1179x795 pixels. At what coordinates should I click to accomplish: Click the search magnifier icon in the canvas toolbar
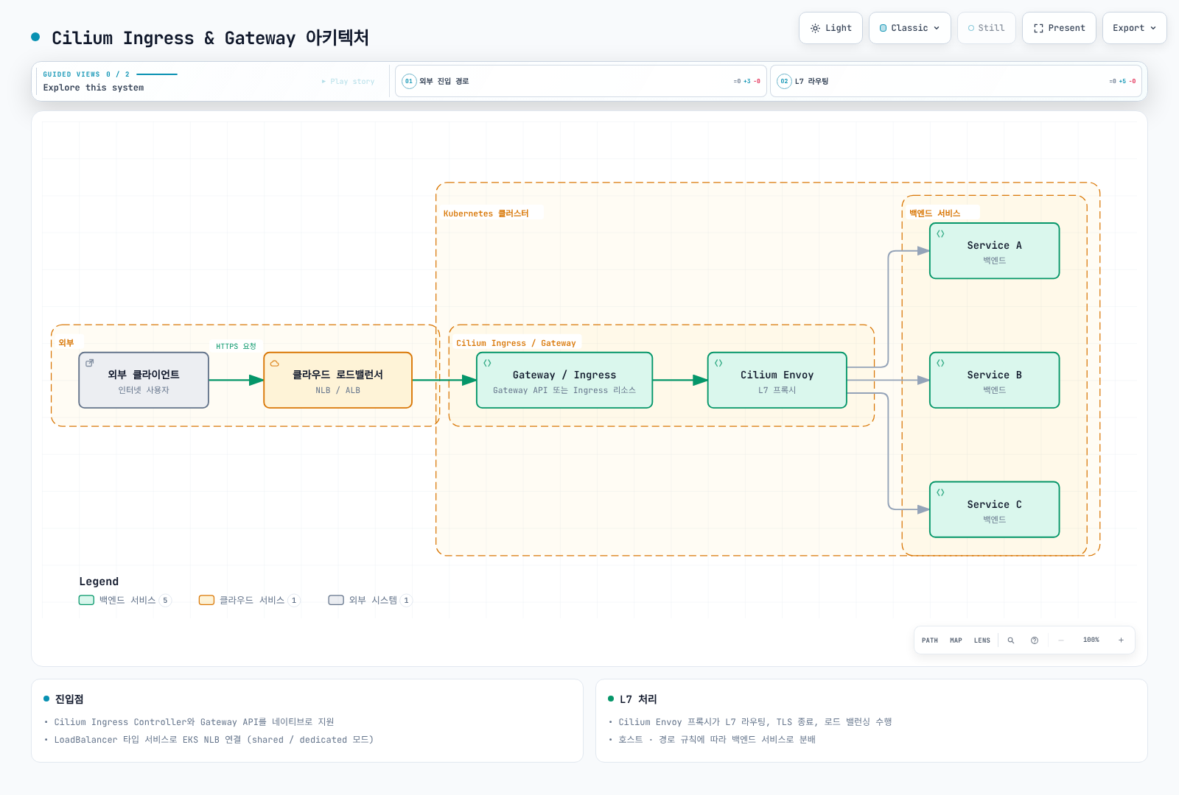(1011, 640)
